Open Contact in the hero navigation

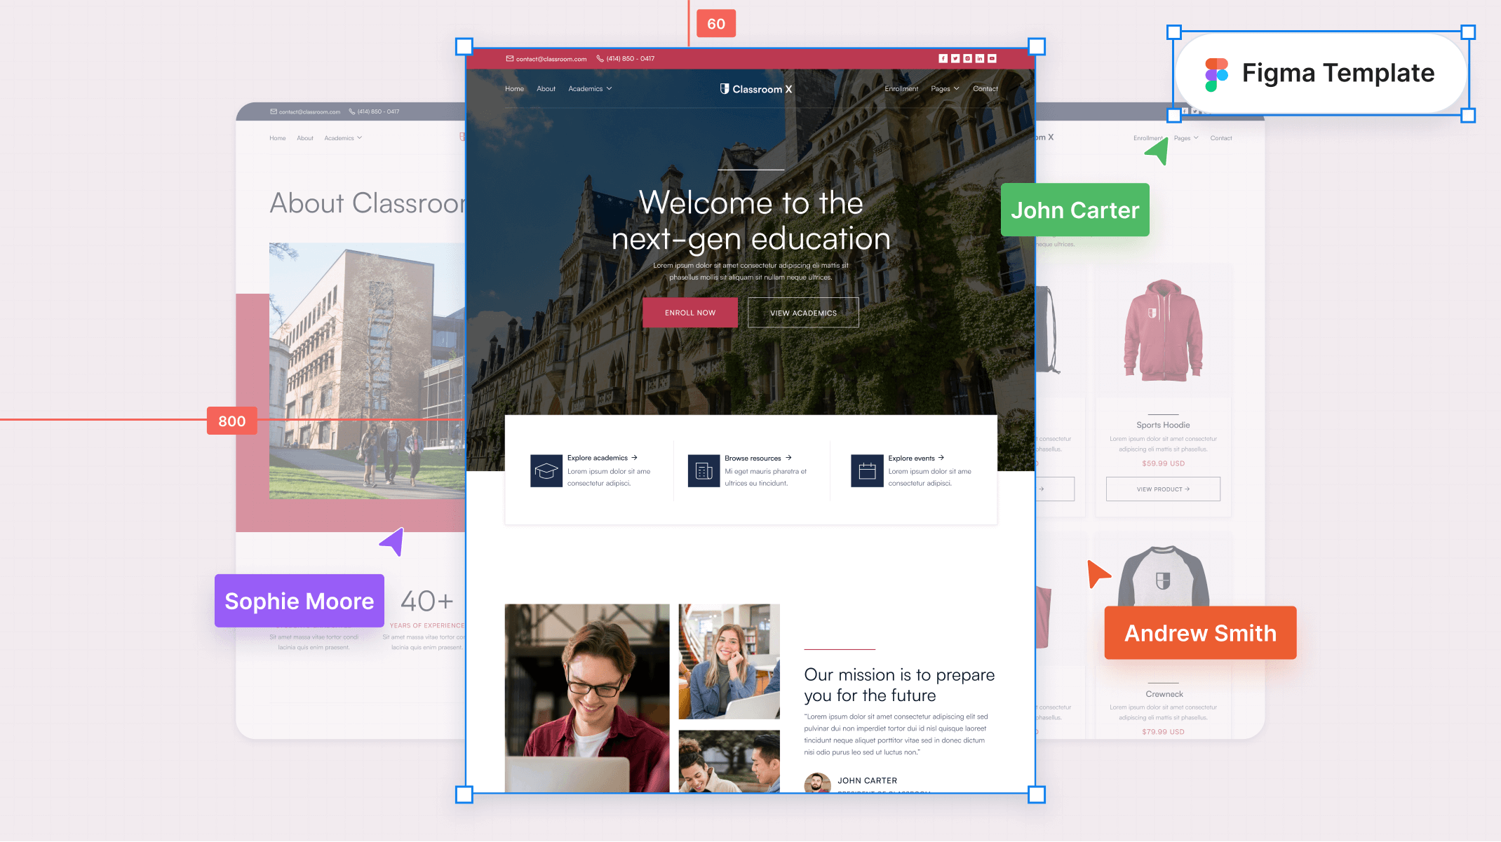point(985,89)
